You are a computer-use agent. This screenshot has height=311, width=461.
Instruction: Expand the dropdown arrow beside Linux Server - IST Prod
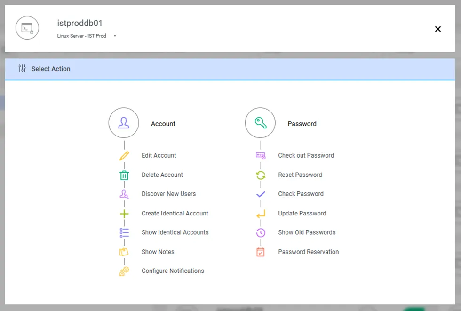115,36
